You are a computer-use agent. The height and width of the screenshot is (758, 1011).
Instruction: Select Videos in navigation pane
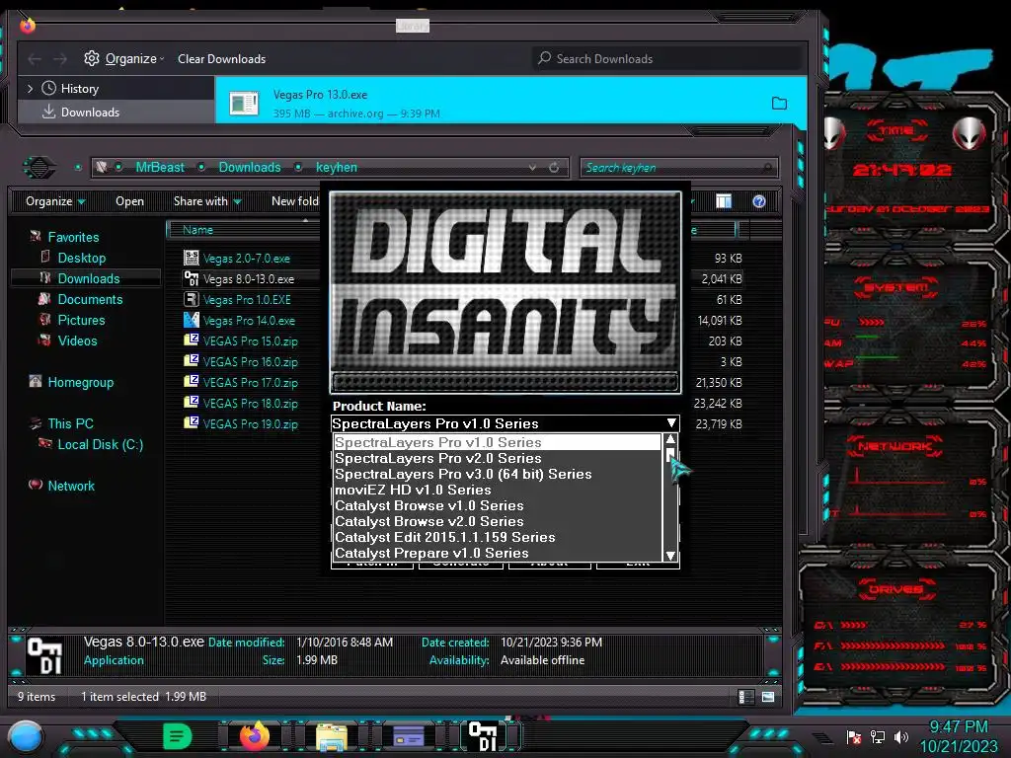coord(77,341)
